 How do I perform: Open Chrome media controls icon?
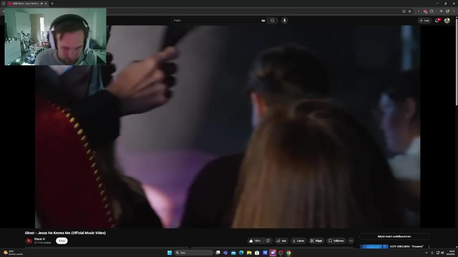pyautogui.click(x=441, y=11)
